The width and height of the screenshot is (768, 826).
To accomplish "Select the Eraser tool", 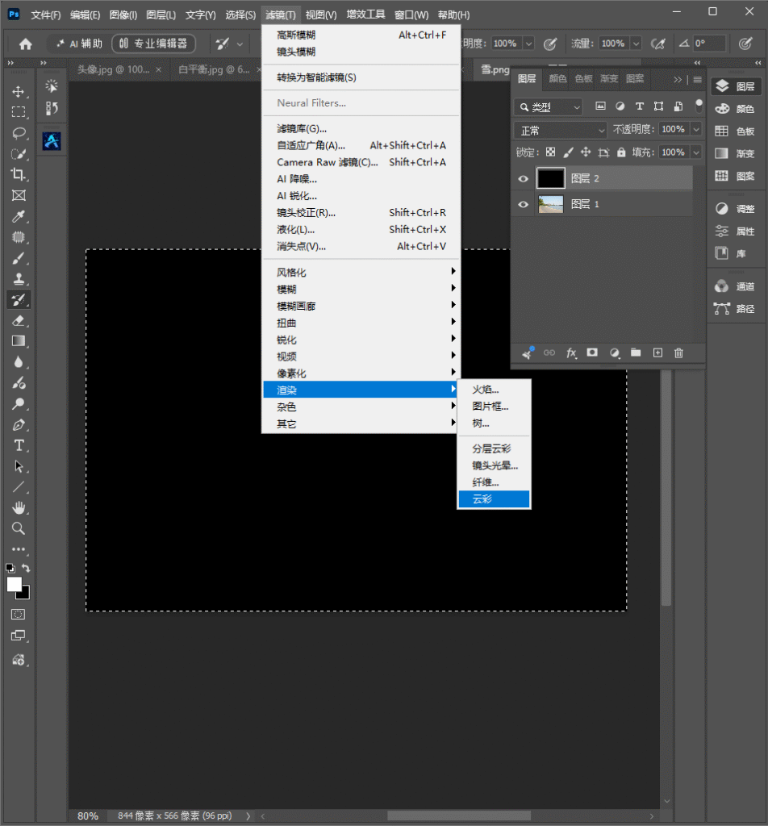I will click(x=19, y=320).
